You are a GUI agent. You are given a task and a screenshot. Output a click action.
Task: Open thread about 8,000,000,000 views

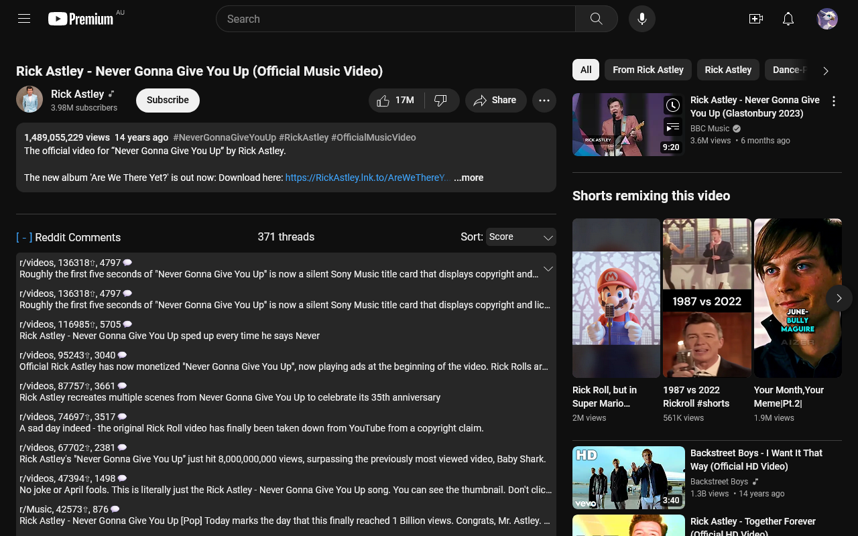(283, 459)
